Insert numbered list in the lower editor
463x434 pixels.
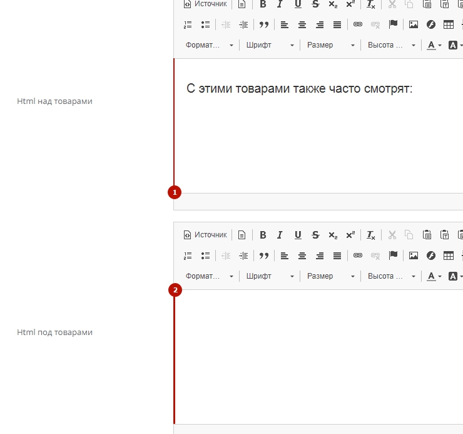point(188,256)
